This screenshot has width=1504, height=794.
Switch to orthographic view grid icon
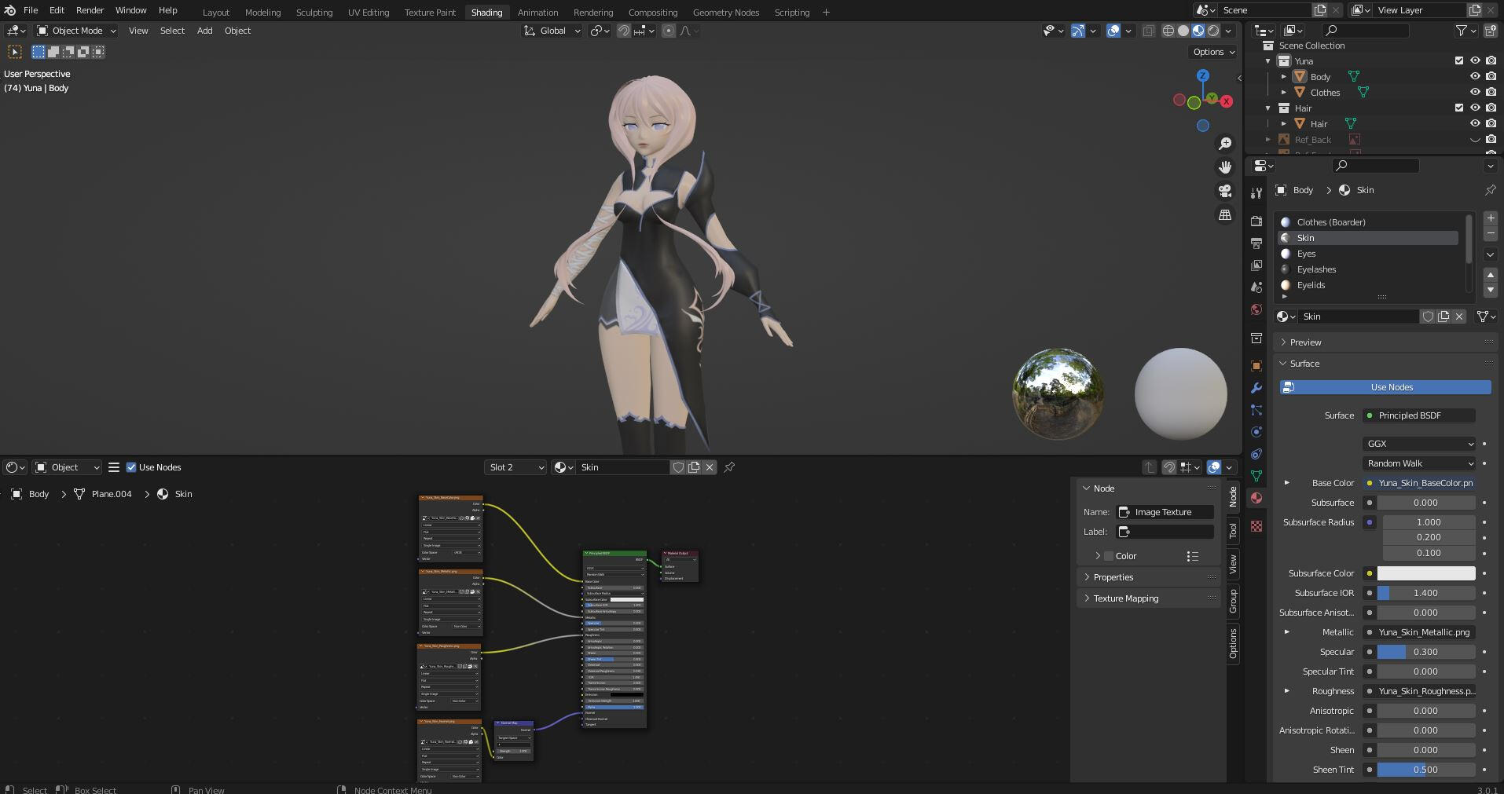click(x=1224, y=214)
